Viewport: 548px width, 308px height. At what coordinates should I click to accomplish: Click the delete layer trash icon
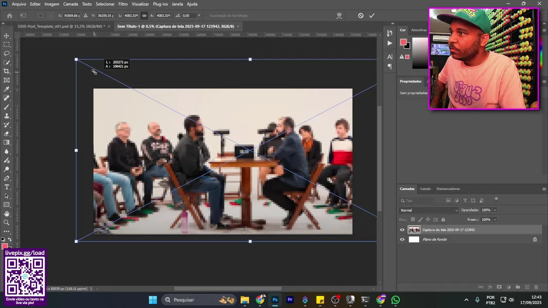(536, 287)
